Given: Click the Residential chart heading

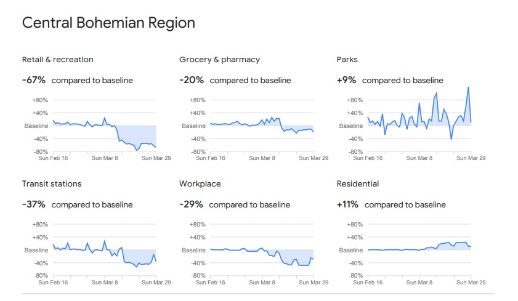Looking at the screenshot, I should click(358, 183).
